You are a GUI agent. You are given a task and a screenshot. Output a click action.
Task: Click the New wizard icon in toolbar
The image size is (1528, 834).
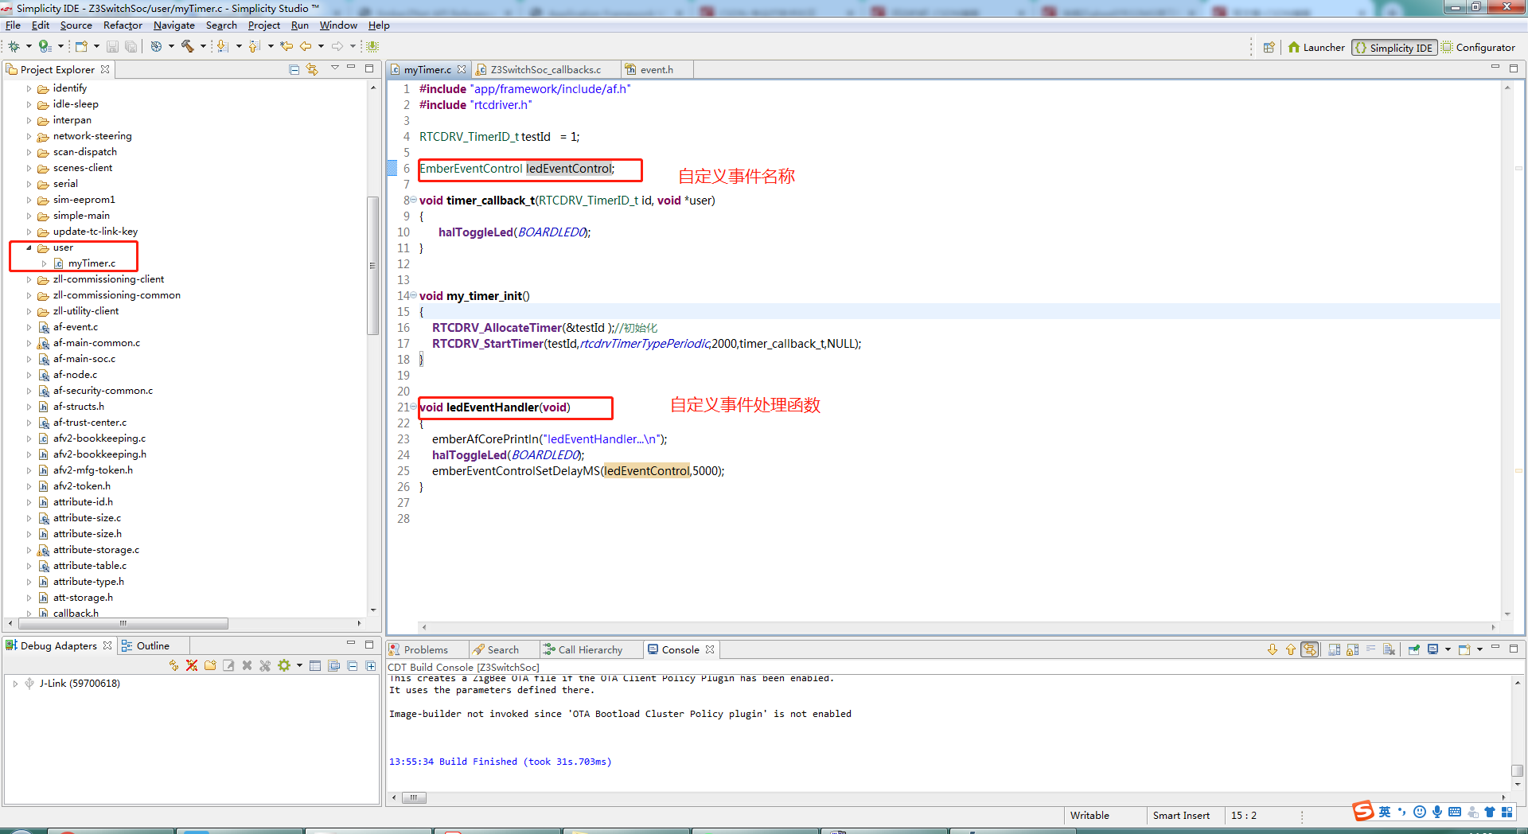point(81,47)
